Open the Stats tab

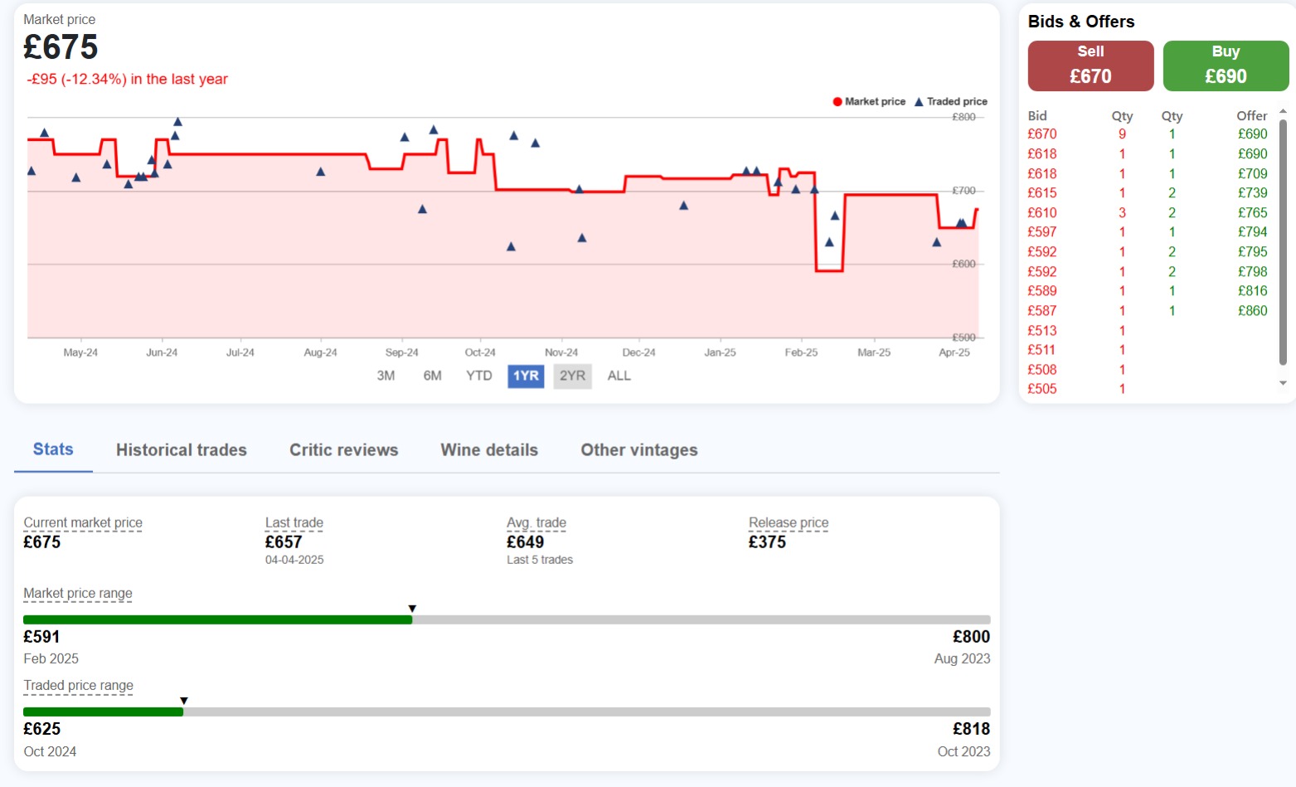(53, 449)
